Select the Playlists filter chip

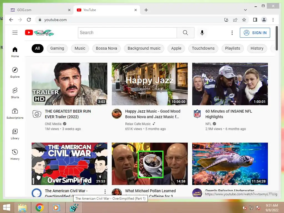click(233, 48)
